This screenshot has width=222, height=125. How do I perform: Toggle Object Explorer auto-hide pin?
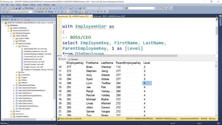click(52, 16)
